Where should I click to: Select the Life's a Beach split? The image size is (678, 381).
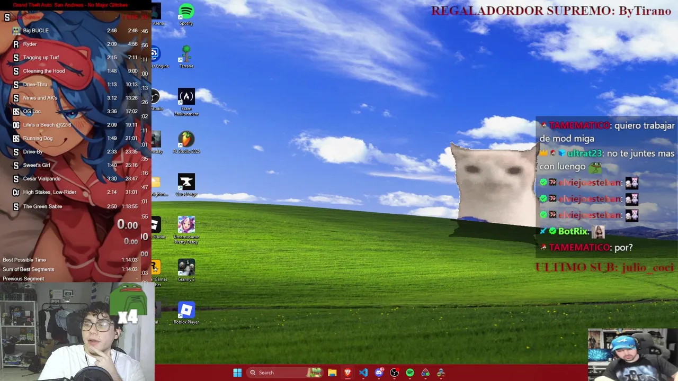pos(75,125)
